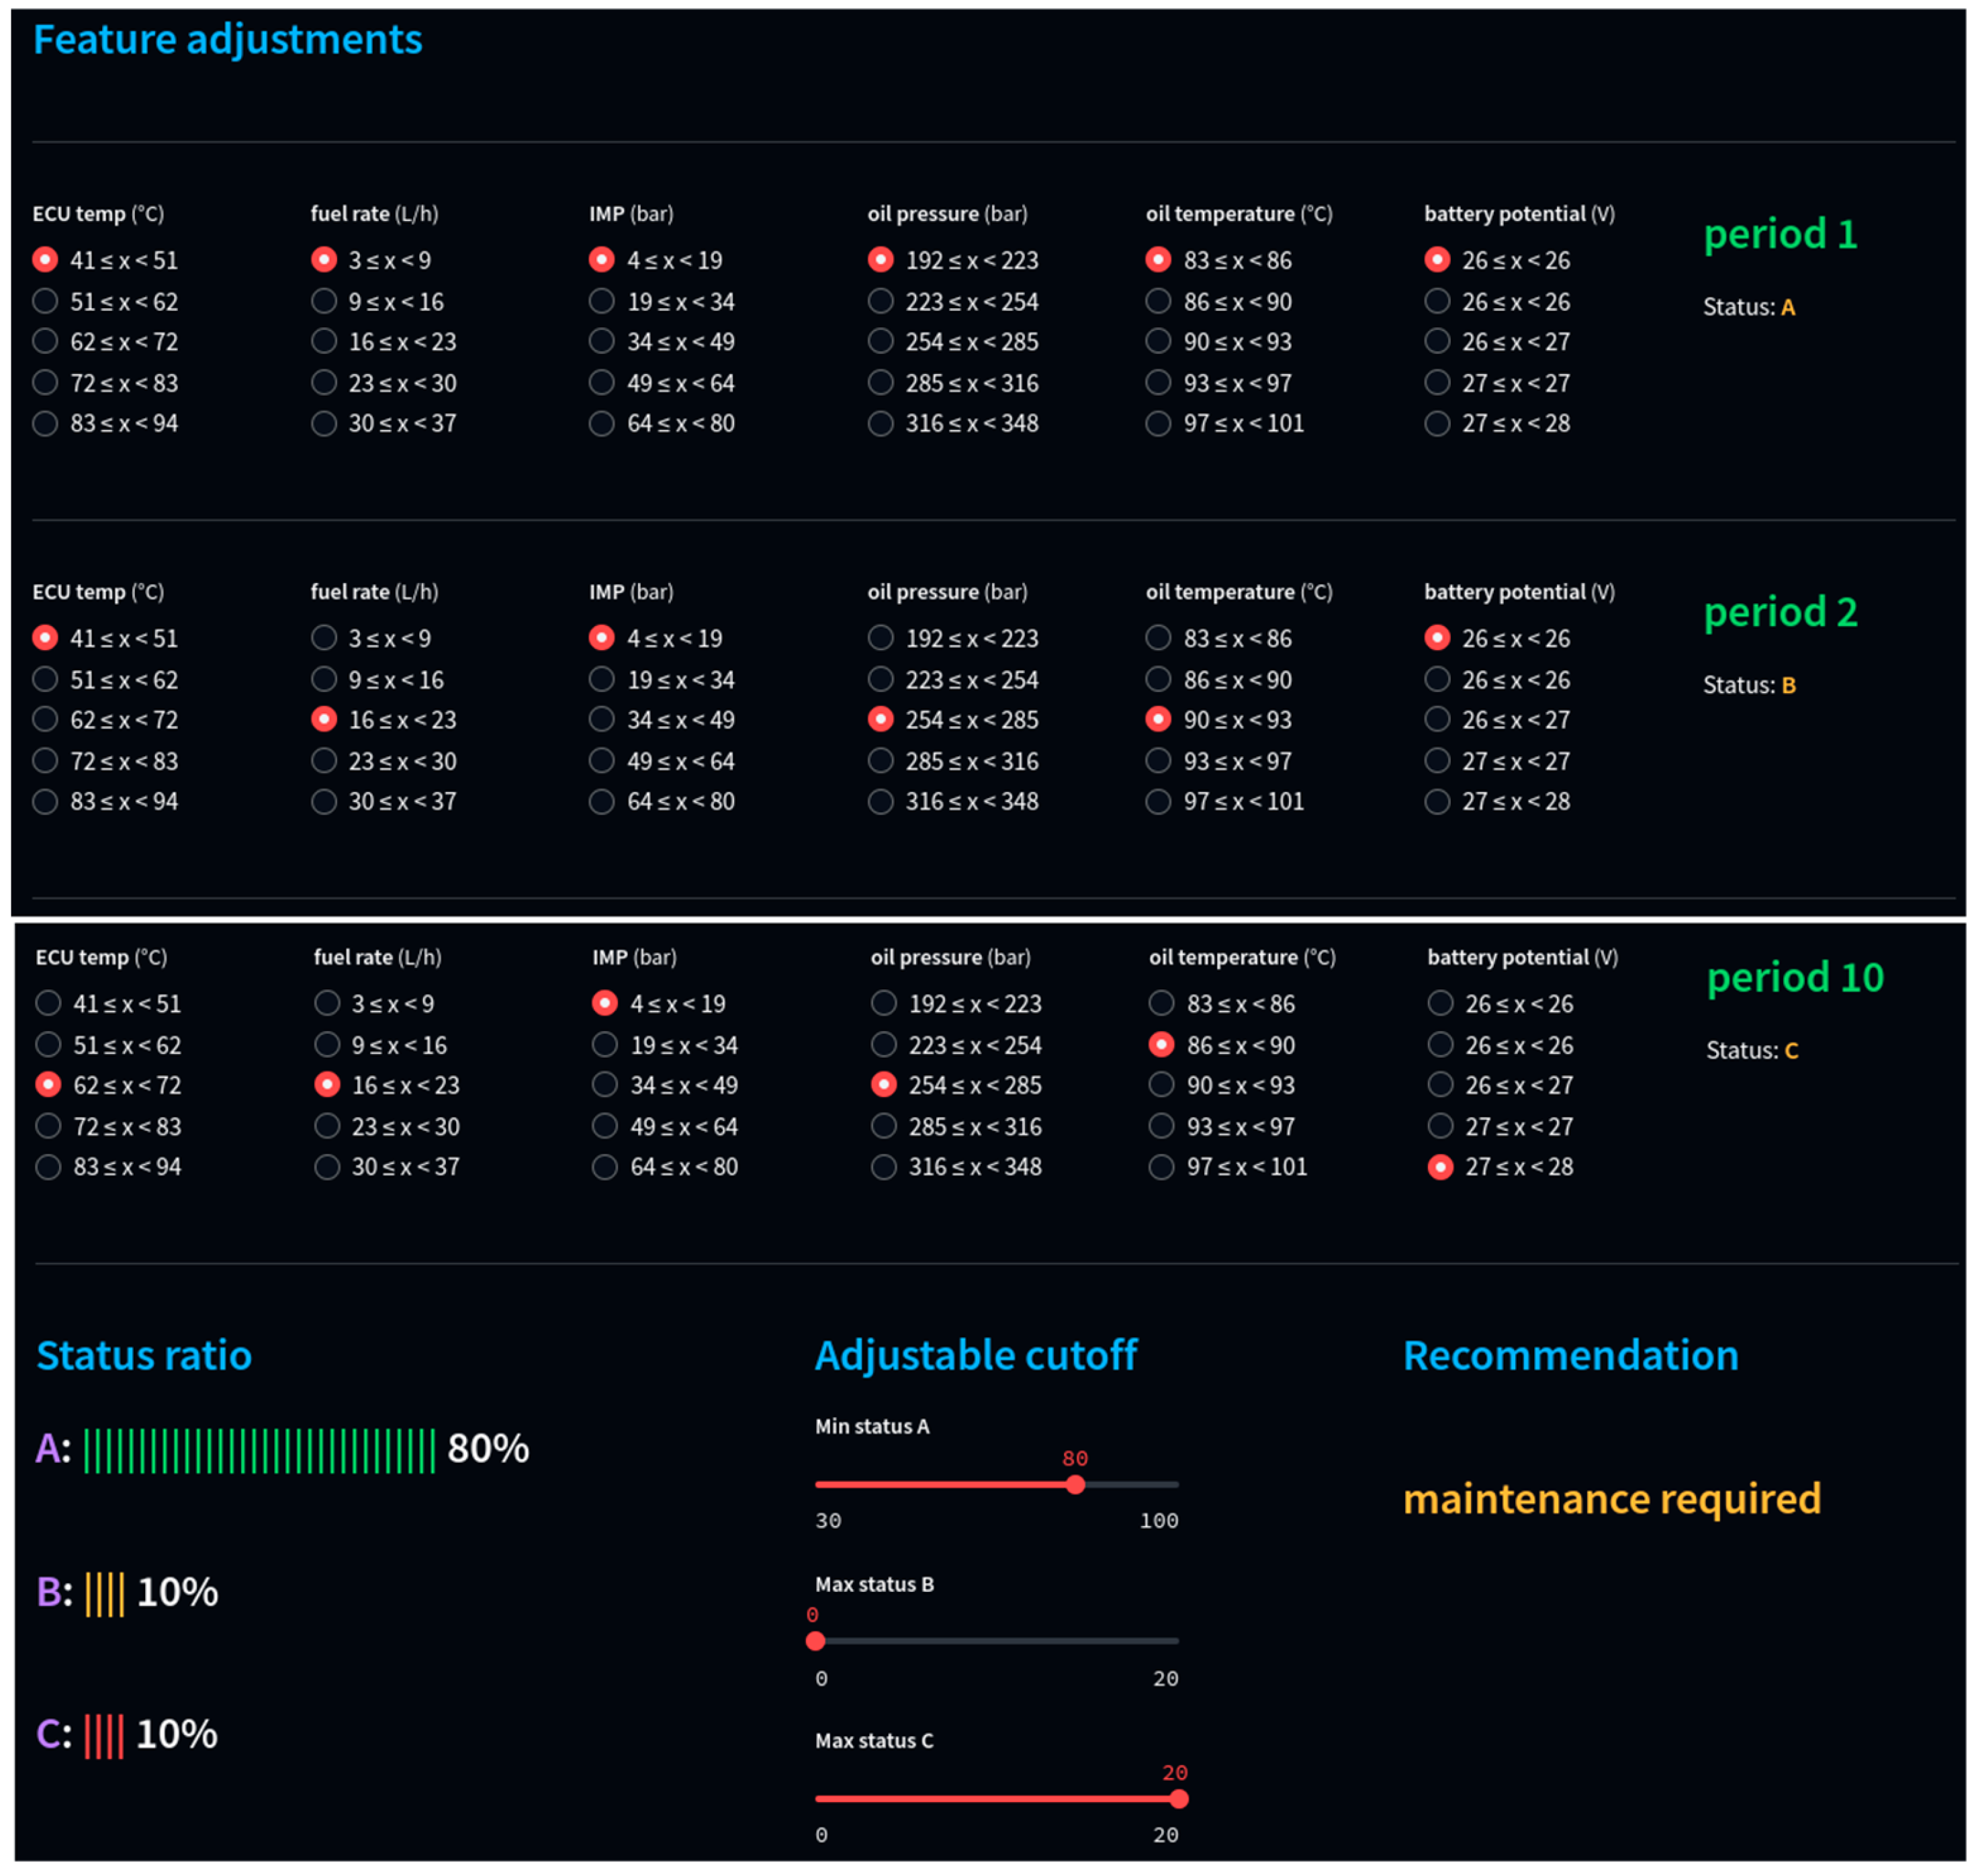1974x1876 pixels.
Task: Set period 1 oil pressure 316 ≤ x < 348
Action: pyautogui.click(x=881, y=424)
